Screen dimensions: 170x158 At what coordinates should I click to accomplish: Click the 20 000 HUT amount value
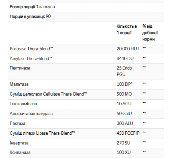(x=128, y=49)
